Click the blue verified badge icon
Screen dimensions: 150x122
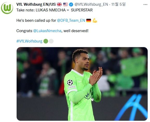pyautogui.click(x=71, y=4)
